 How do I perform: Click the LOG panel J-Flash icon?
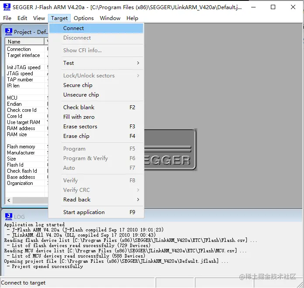coord(9,217)
